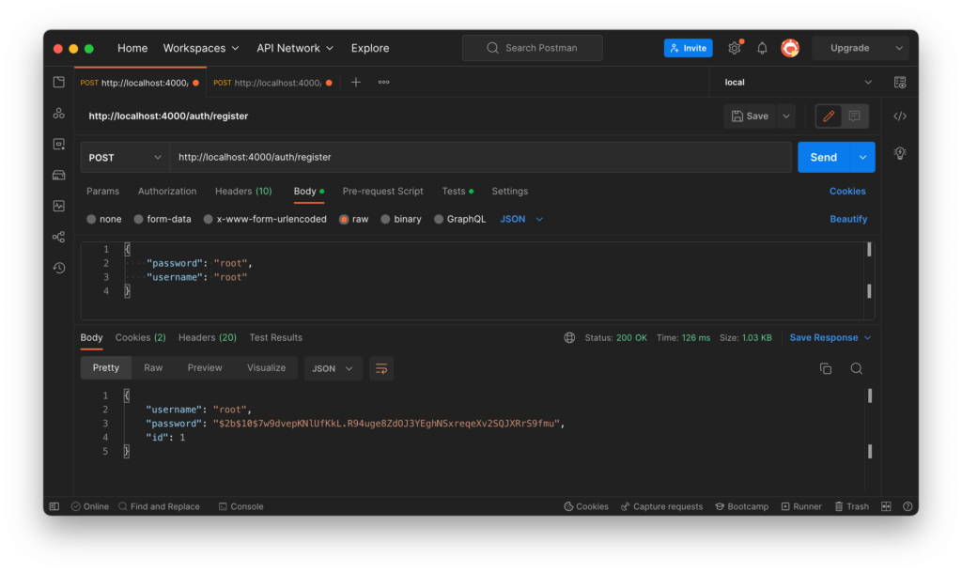962x573 pixels.
Task: Open the APIs sidebar icon
Action: tap(59, 114)
